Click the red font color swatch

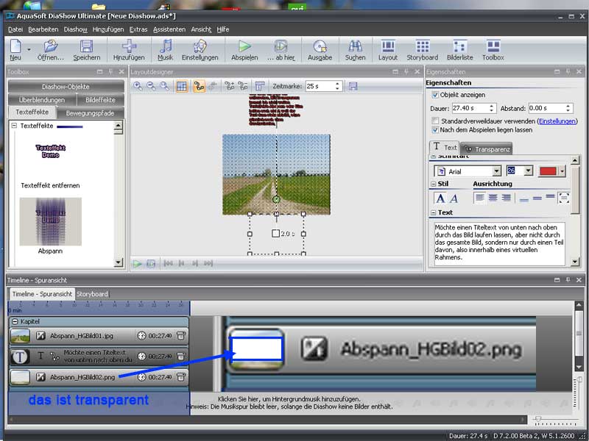coord(549,171)
